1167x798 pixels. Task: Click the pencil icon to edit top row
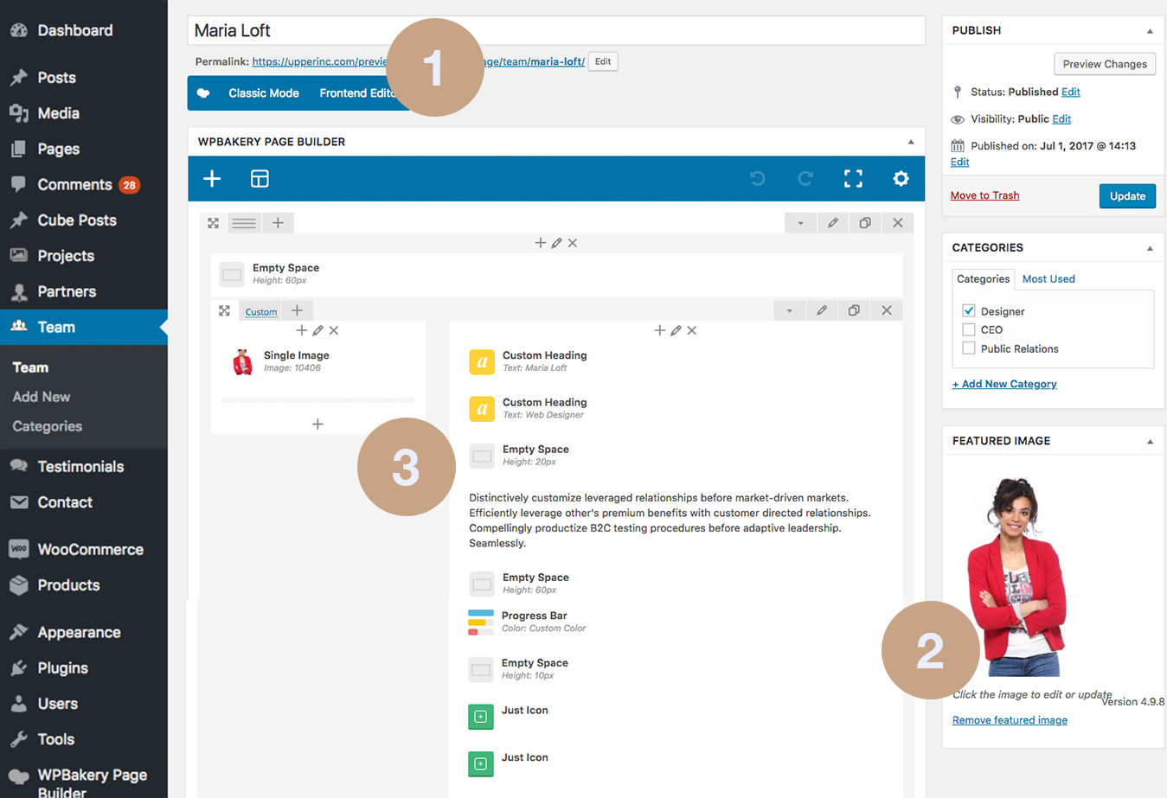pos(832,223)
